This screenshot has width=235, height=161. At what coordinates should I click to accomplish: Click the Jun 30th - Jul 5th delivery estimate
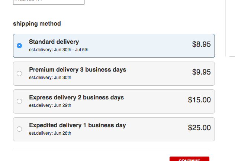pos(59,50)
